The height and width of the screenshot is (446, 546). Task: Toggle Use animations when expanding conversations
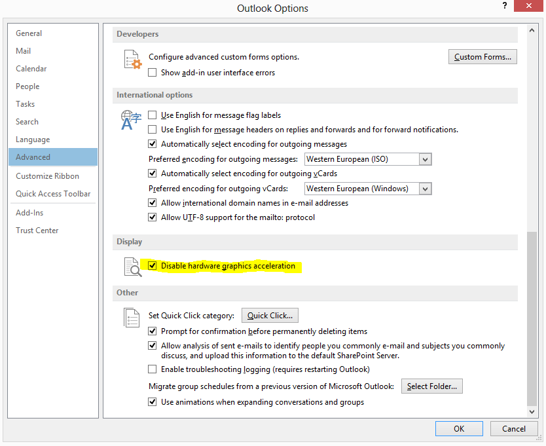pyautogui.click(x=152, y=401)
